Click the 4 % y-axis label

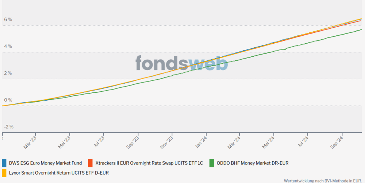pyautogui.click(x=8, y=47)
